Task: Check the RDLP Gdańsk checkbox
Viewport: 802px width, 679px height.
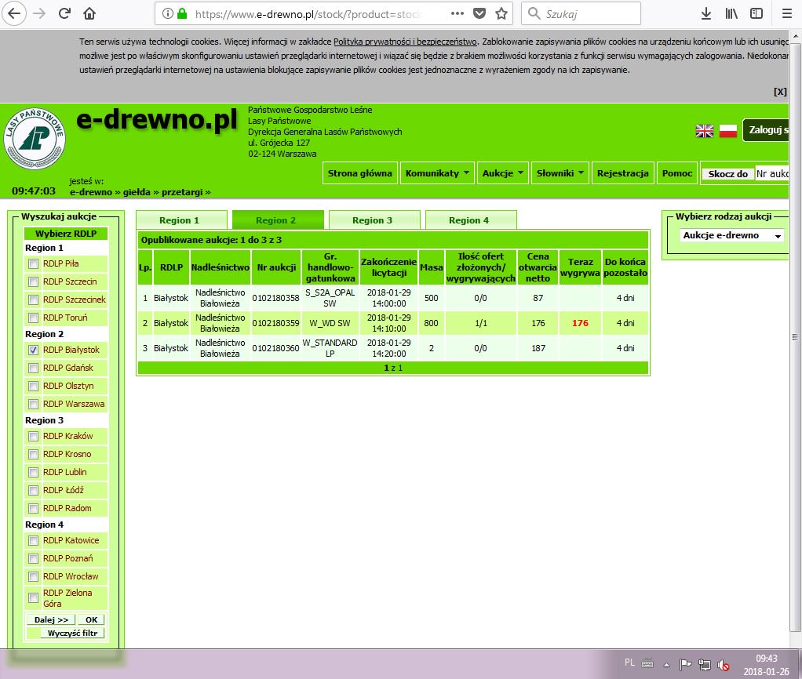Action: coord(33,368)
